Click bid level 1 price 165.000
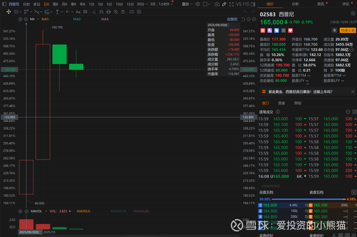This screenshot has width=357, height=237. (270, 205)
